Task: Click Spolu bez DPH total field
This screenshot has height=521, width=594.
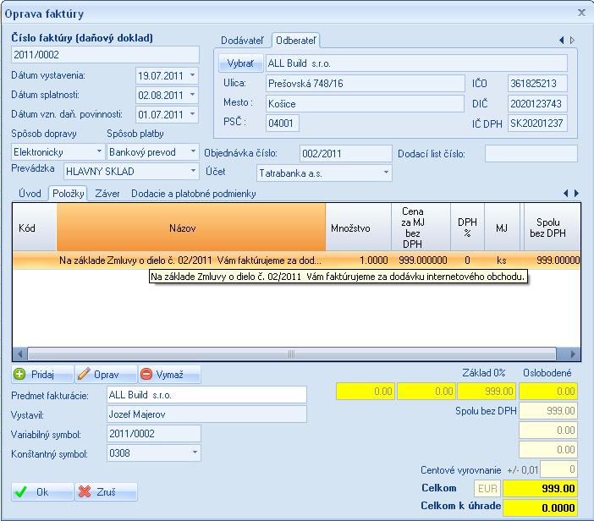Action: point(548,410)
